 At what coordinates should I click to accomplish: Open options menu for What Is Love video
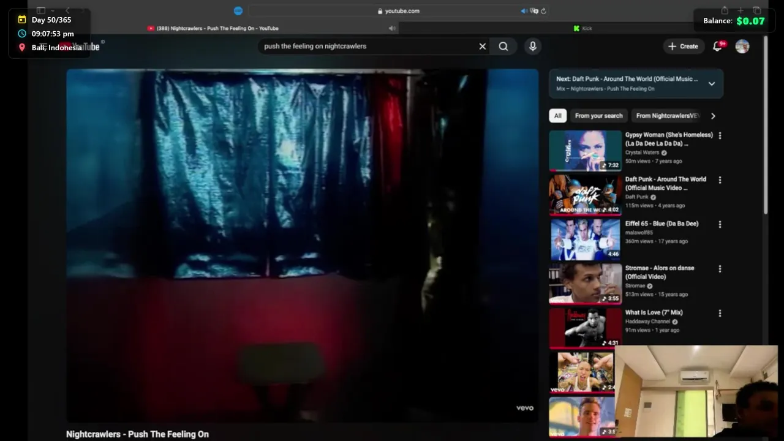coord(720,313)
